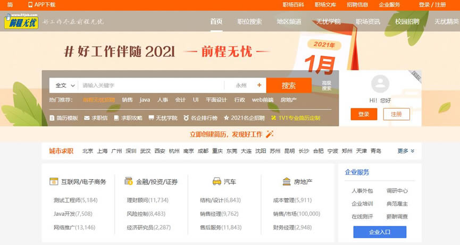The image size is (460, 245).
Task: Open 职场文库 in top bar
Action: 325,5
